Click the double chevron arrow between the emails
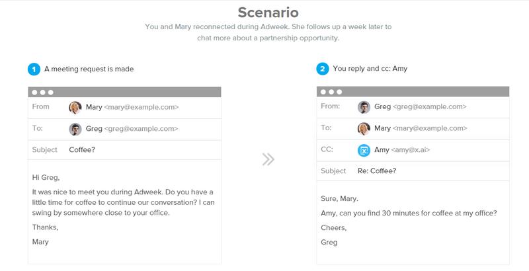The image size is (529, 271). tap(268, 159)
